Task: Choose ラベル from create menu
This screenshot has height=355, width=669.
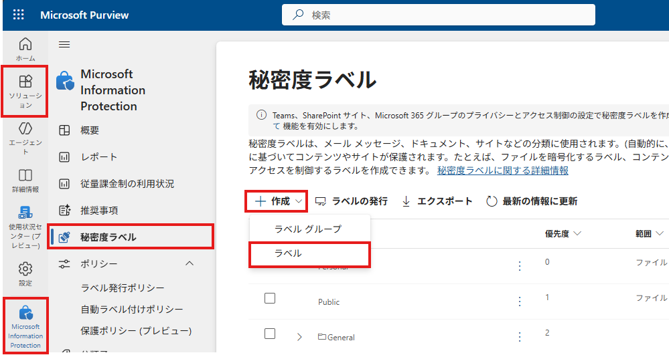Action: [x=310, y=255]
